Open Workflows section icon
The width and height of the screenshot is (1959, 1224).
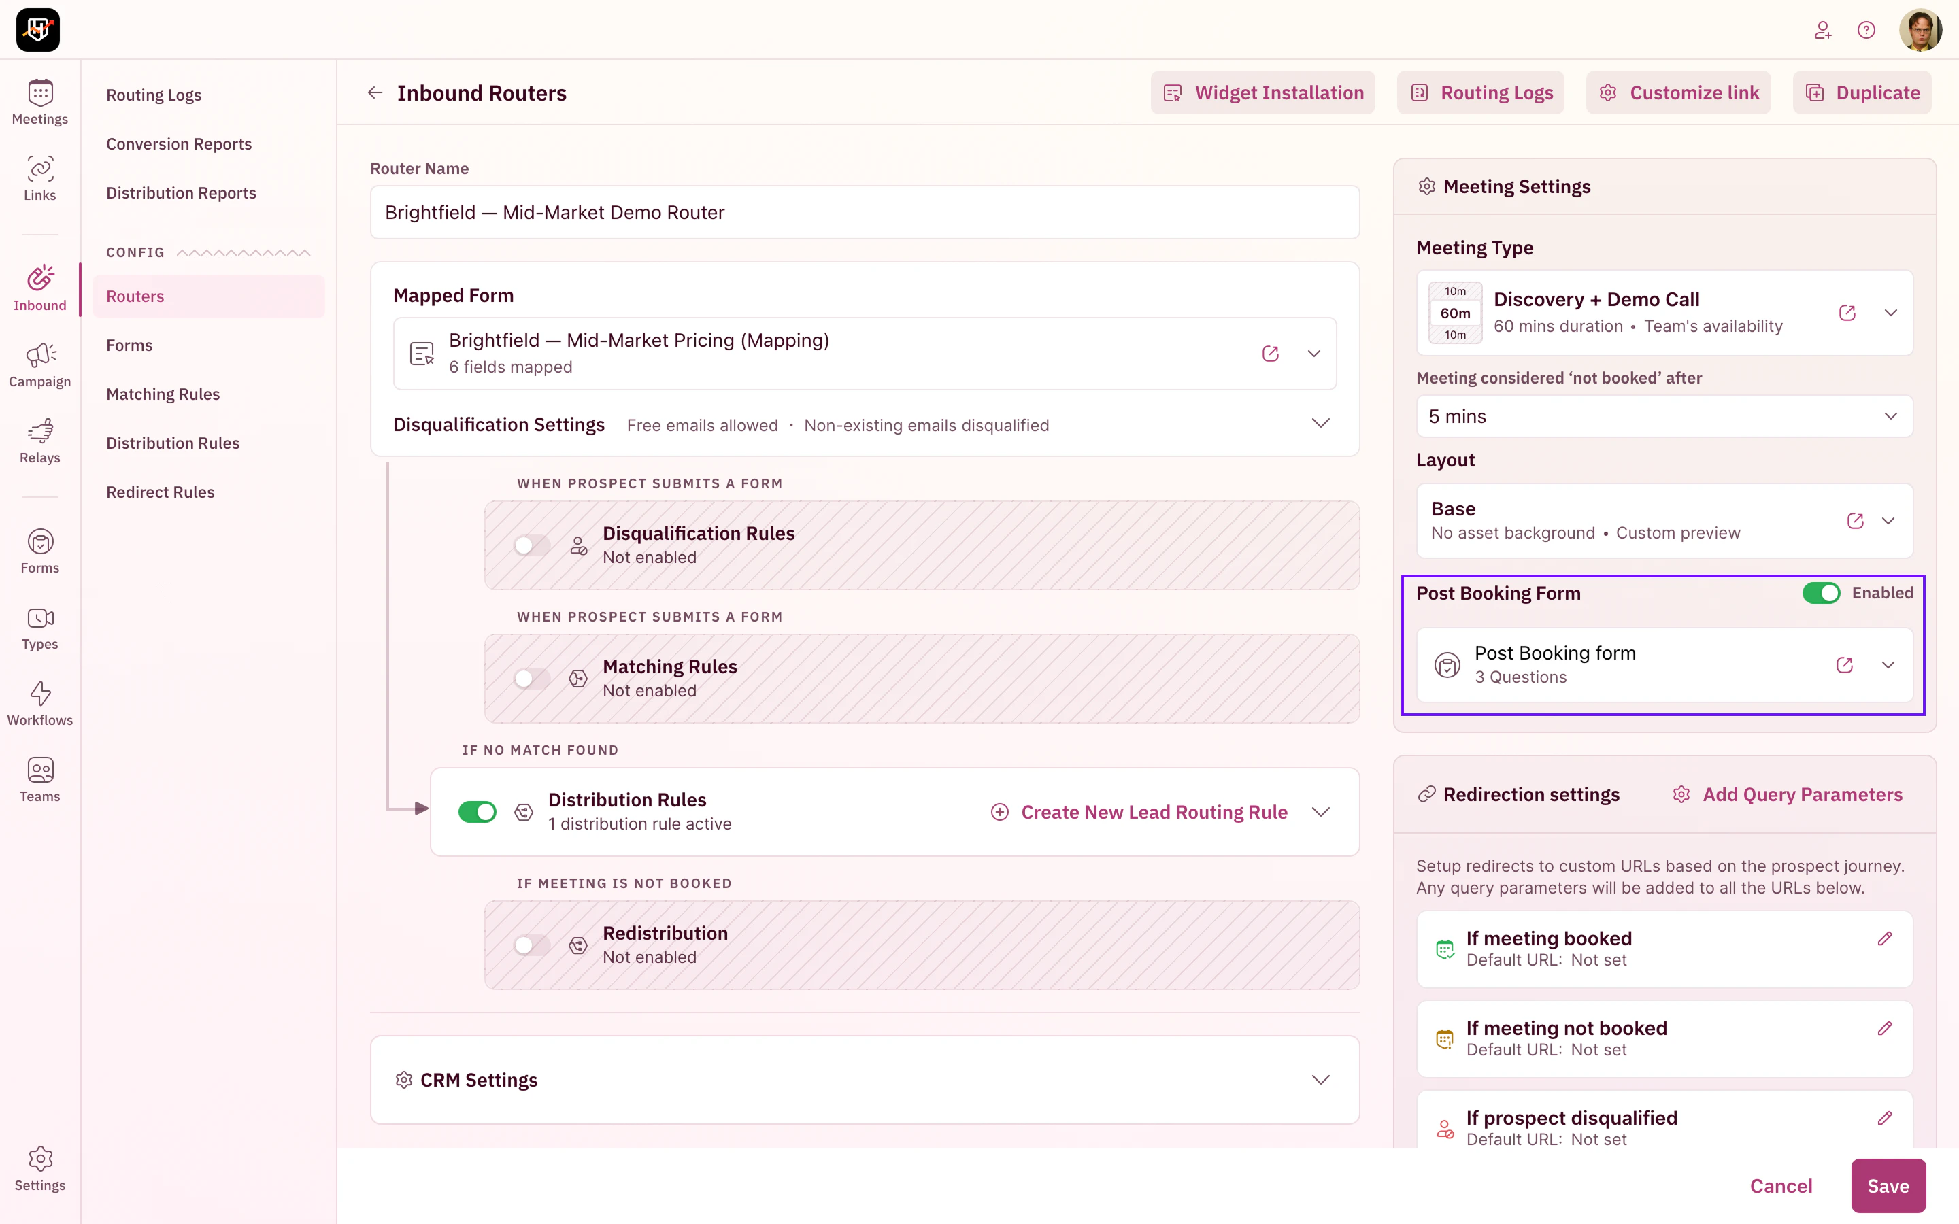tap(39, 704)
